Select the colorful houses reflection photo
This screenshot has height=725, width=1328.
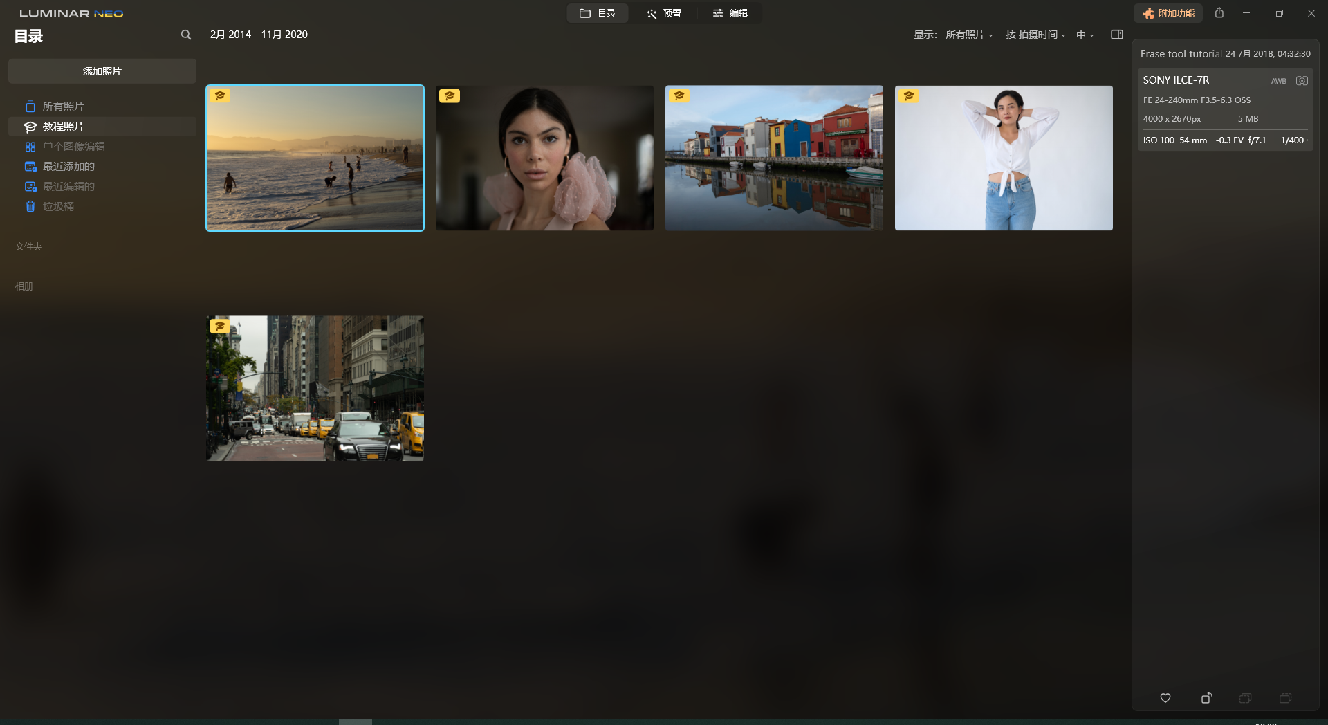click(774, 158)
